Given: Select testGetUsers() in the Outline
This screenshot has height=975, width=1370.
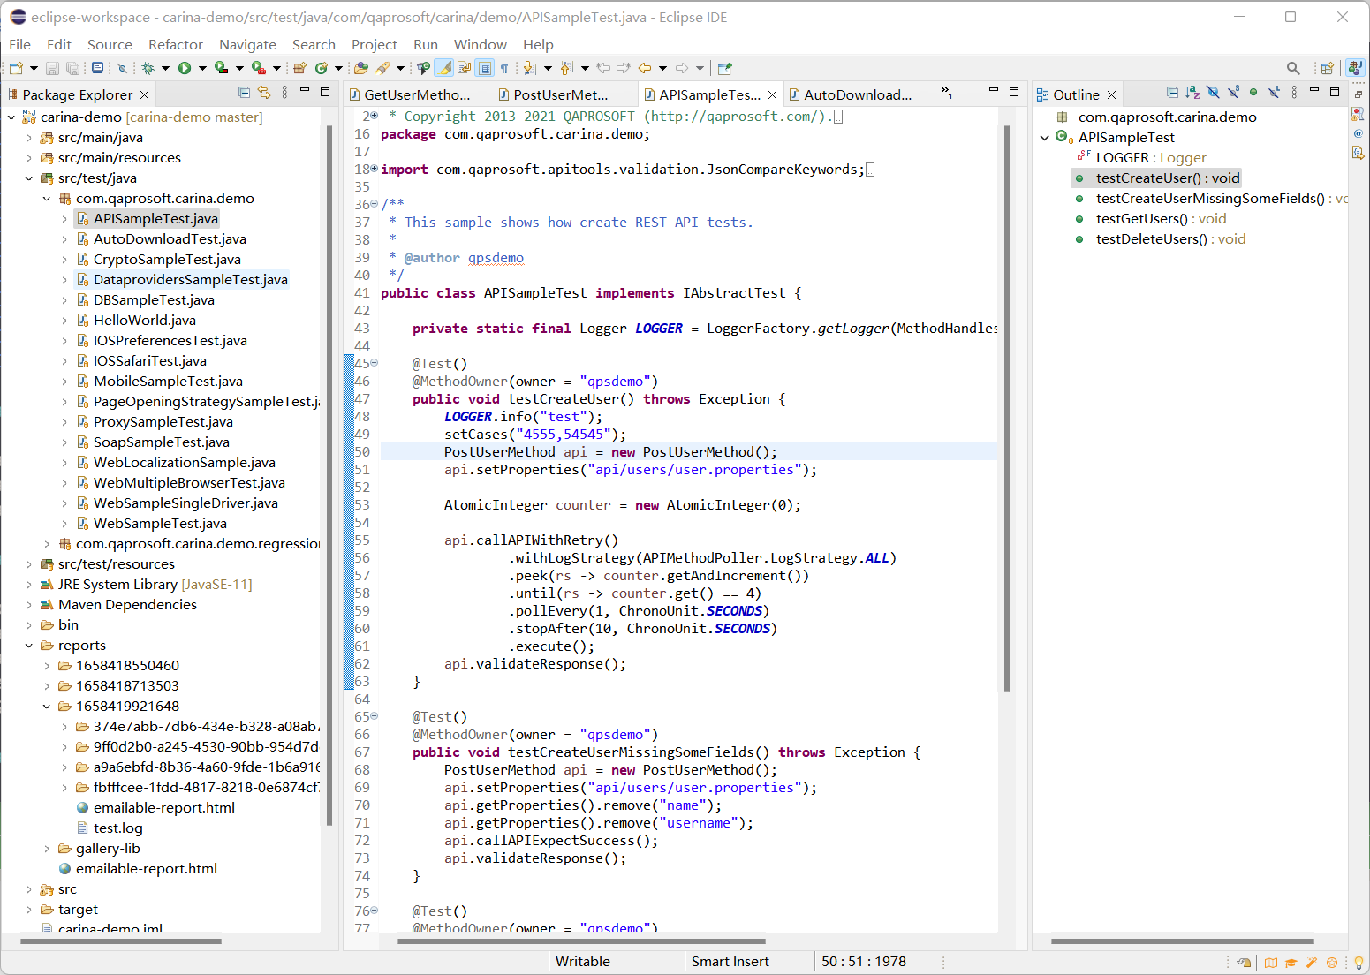Looking at the screenshot, I should [x=1141, y=219].
